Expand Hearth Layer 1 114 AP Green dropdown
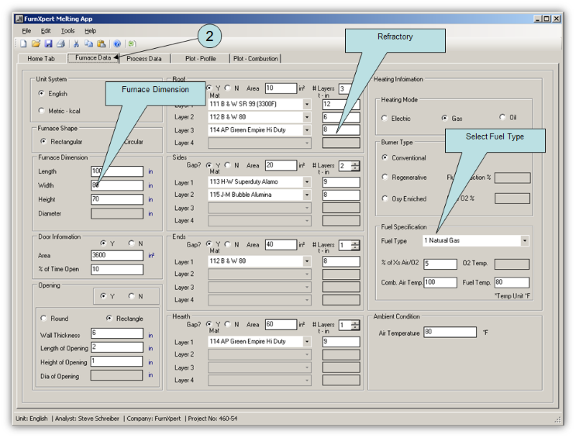Image resolution: width=576 pixels, height=438 pixels. click(307, 341)
